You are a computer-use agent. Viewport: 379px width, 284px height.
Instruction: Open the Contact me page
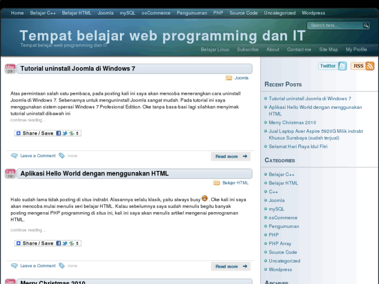pos(299,50)
